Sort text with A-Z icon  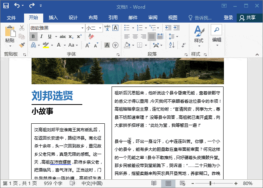pyautogui.click(x=172, y=45)
